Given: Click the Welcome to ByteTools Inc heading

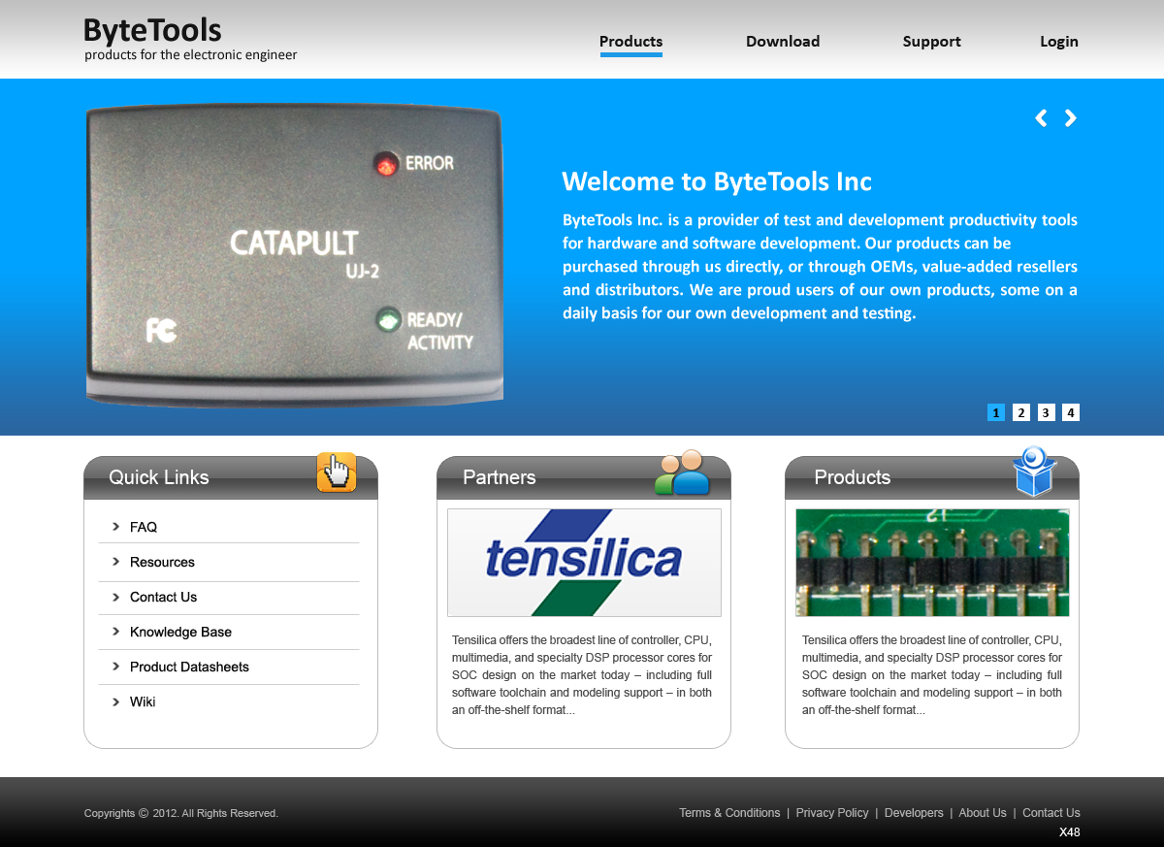Looking at the screenshot, I should pos(717,181).
